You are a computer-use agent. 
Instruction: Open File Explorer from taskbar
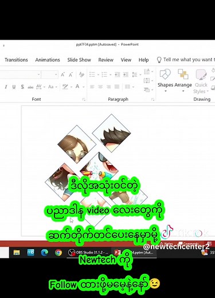[17, 252]
